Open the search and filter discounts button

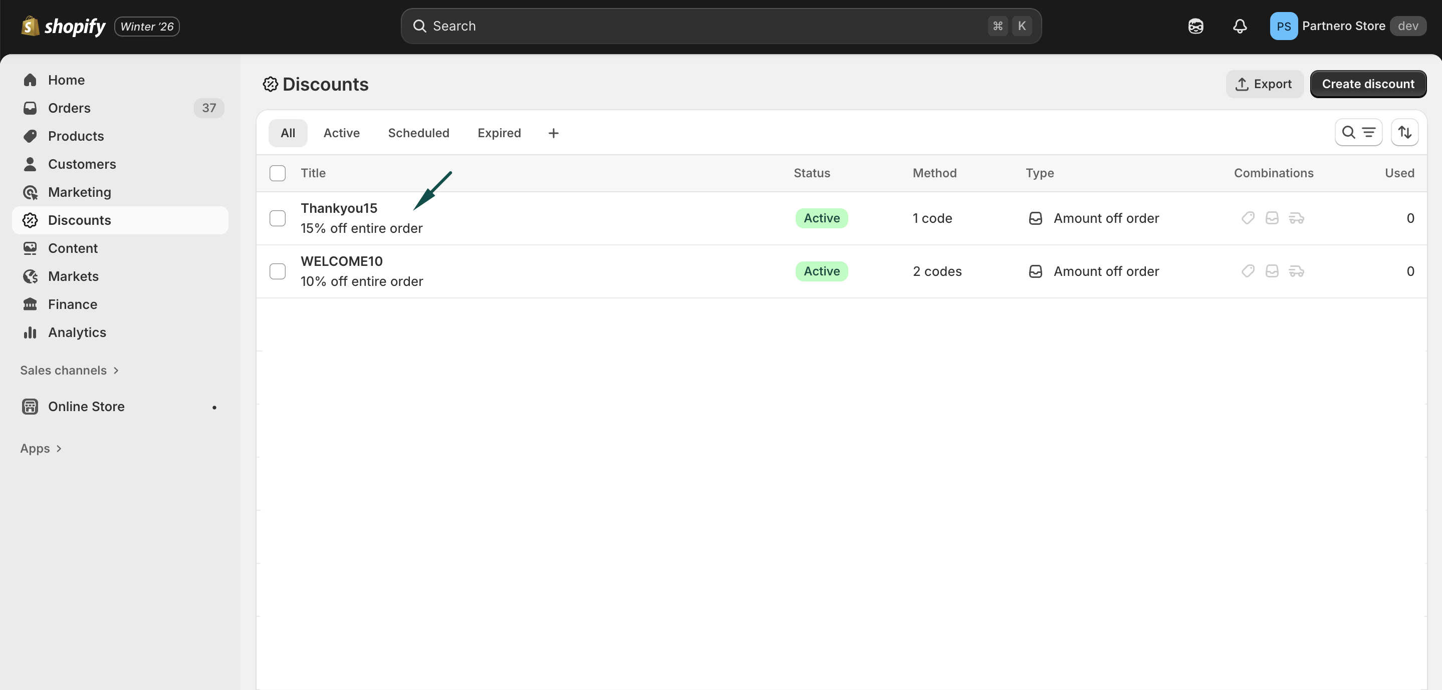pos(1358,133)
